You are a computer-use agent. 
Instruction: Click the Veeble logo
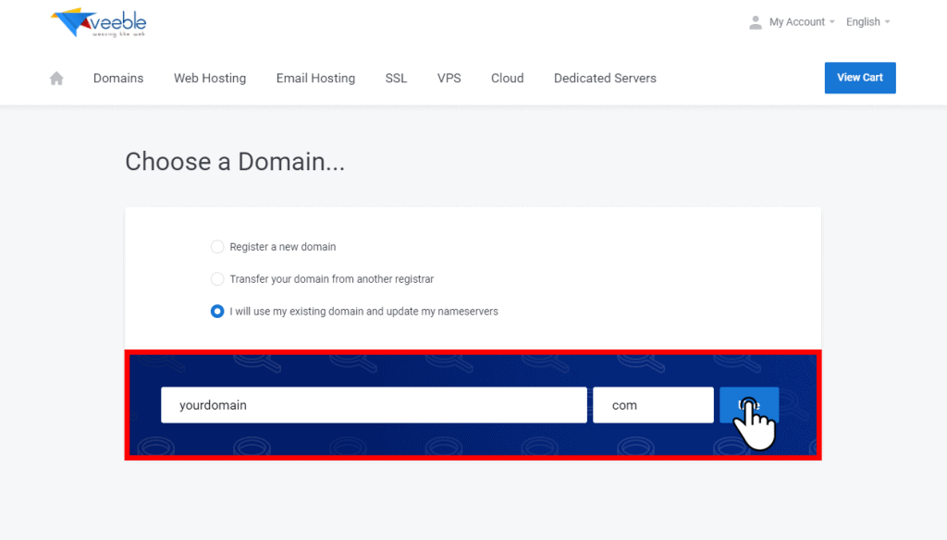pyautogui.click(x=97, y=22)
